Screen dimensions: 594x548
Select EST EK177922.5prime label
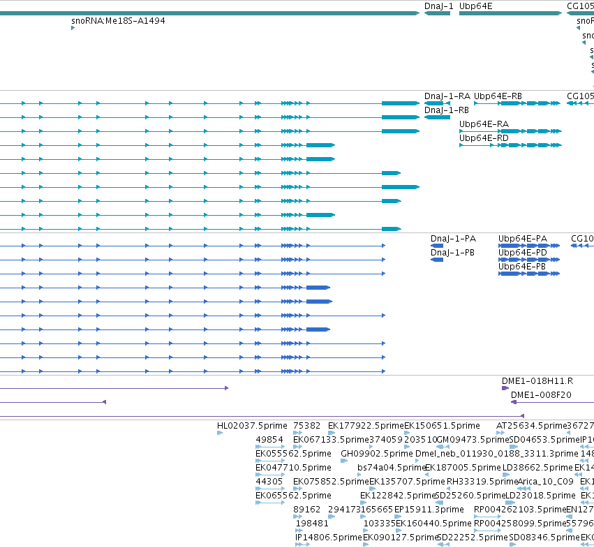[x=366, y=426]
